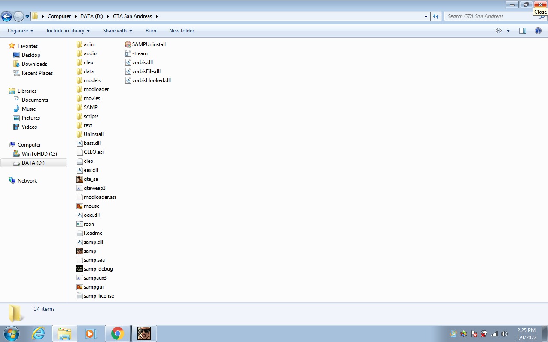Open Google Chrome from the taskbar
The height and width of the screenshot is (342, 548).
(x=117, y=333)
